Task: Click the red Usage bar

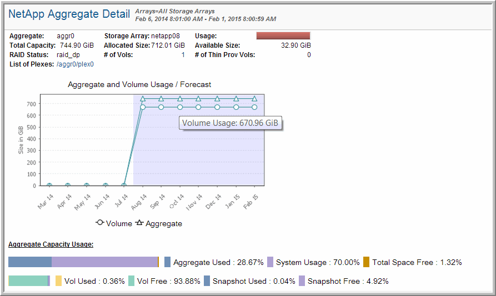Action: coord(283,36)
